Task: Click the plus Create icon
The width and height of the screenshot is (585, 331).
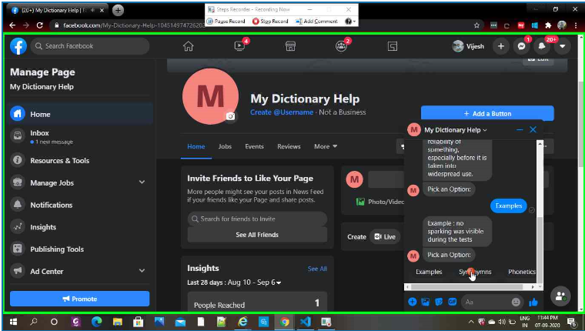Action: [500, 46]
